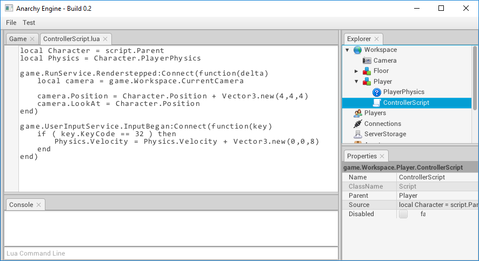This screenshot has width=479, height=261.
Task: Click the Floor model icon
Action: pyautogui.click(x=367, y=71)
